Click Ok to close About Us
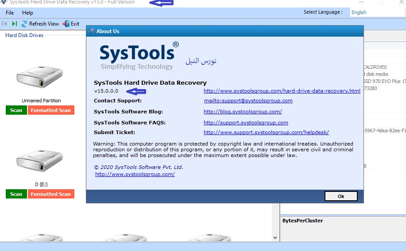The width and height of the screenshot is (406, 251). pos(340,196)
